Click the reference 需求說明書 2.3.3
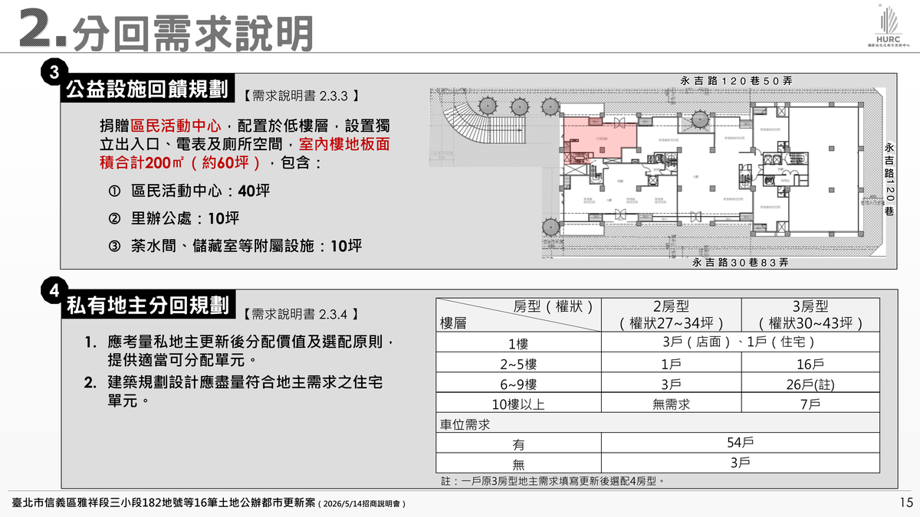 point(301,97)
